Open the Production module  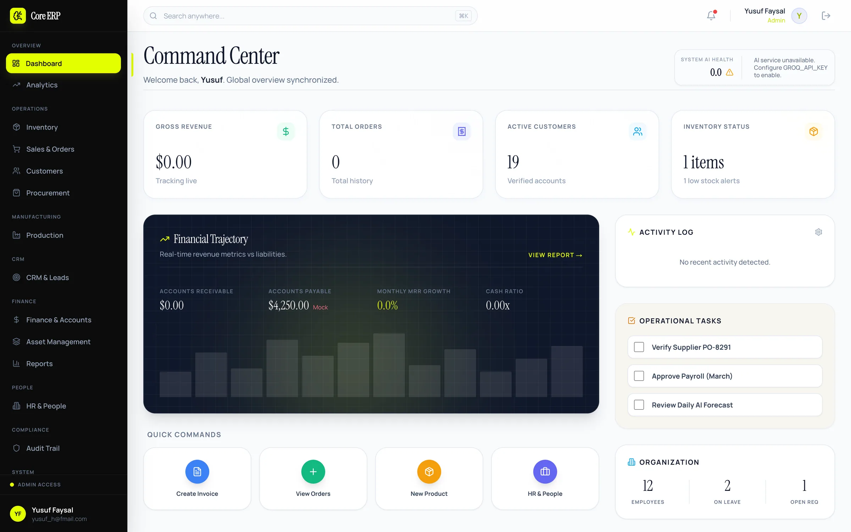click(63, 235)
